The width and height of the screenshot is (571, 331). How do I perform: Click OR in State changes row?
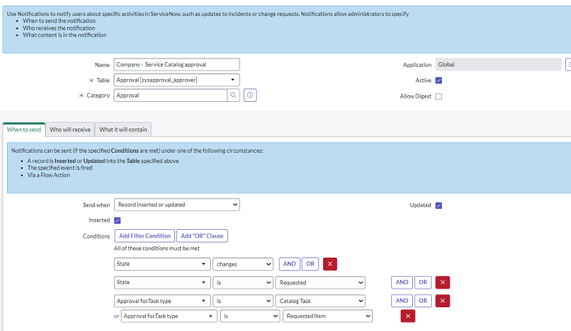[x=310, y=264]
